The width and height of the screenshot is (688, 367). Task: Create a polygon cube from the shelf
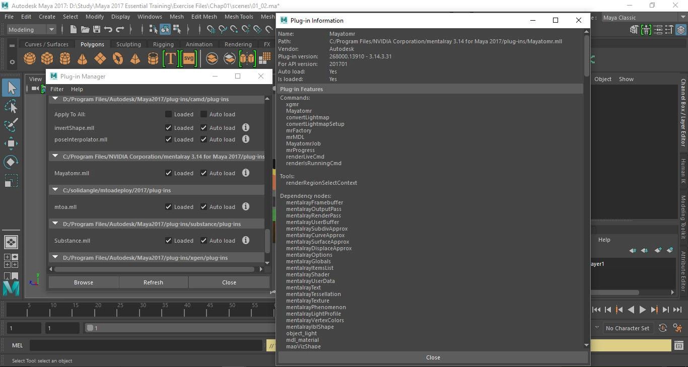point(47,59)
